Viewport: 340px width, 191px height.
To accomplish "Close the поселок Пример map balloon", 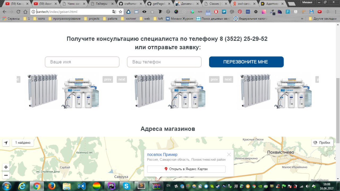I will (229, 154).
